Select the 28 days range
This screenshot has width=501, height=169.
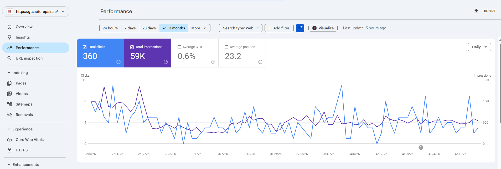[149, 28]
